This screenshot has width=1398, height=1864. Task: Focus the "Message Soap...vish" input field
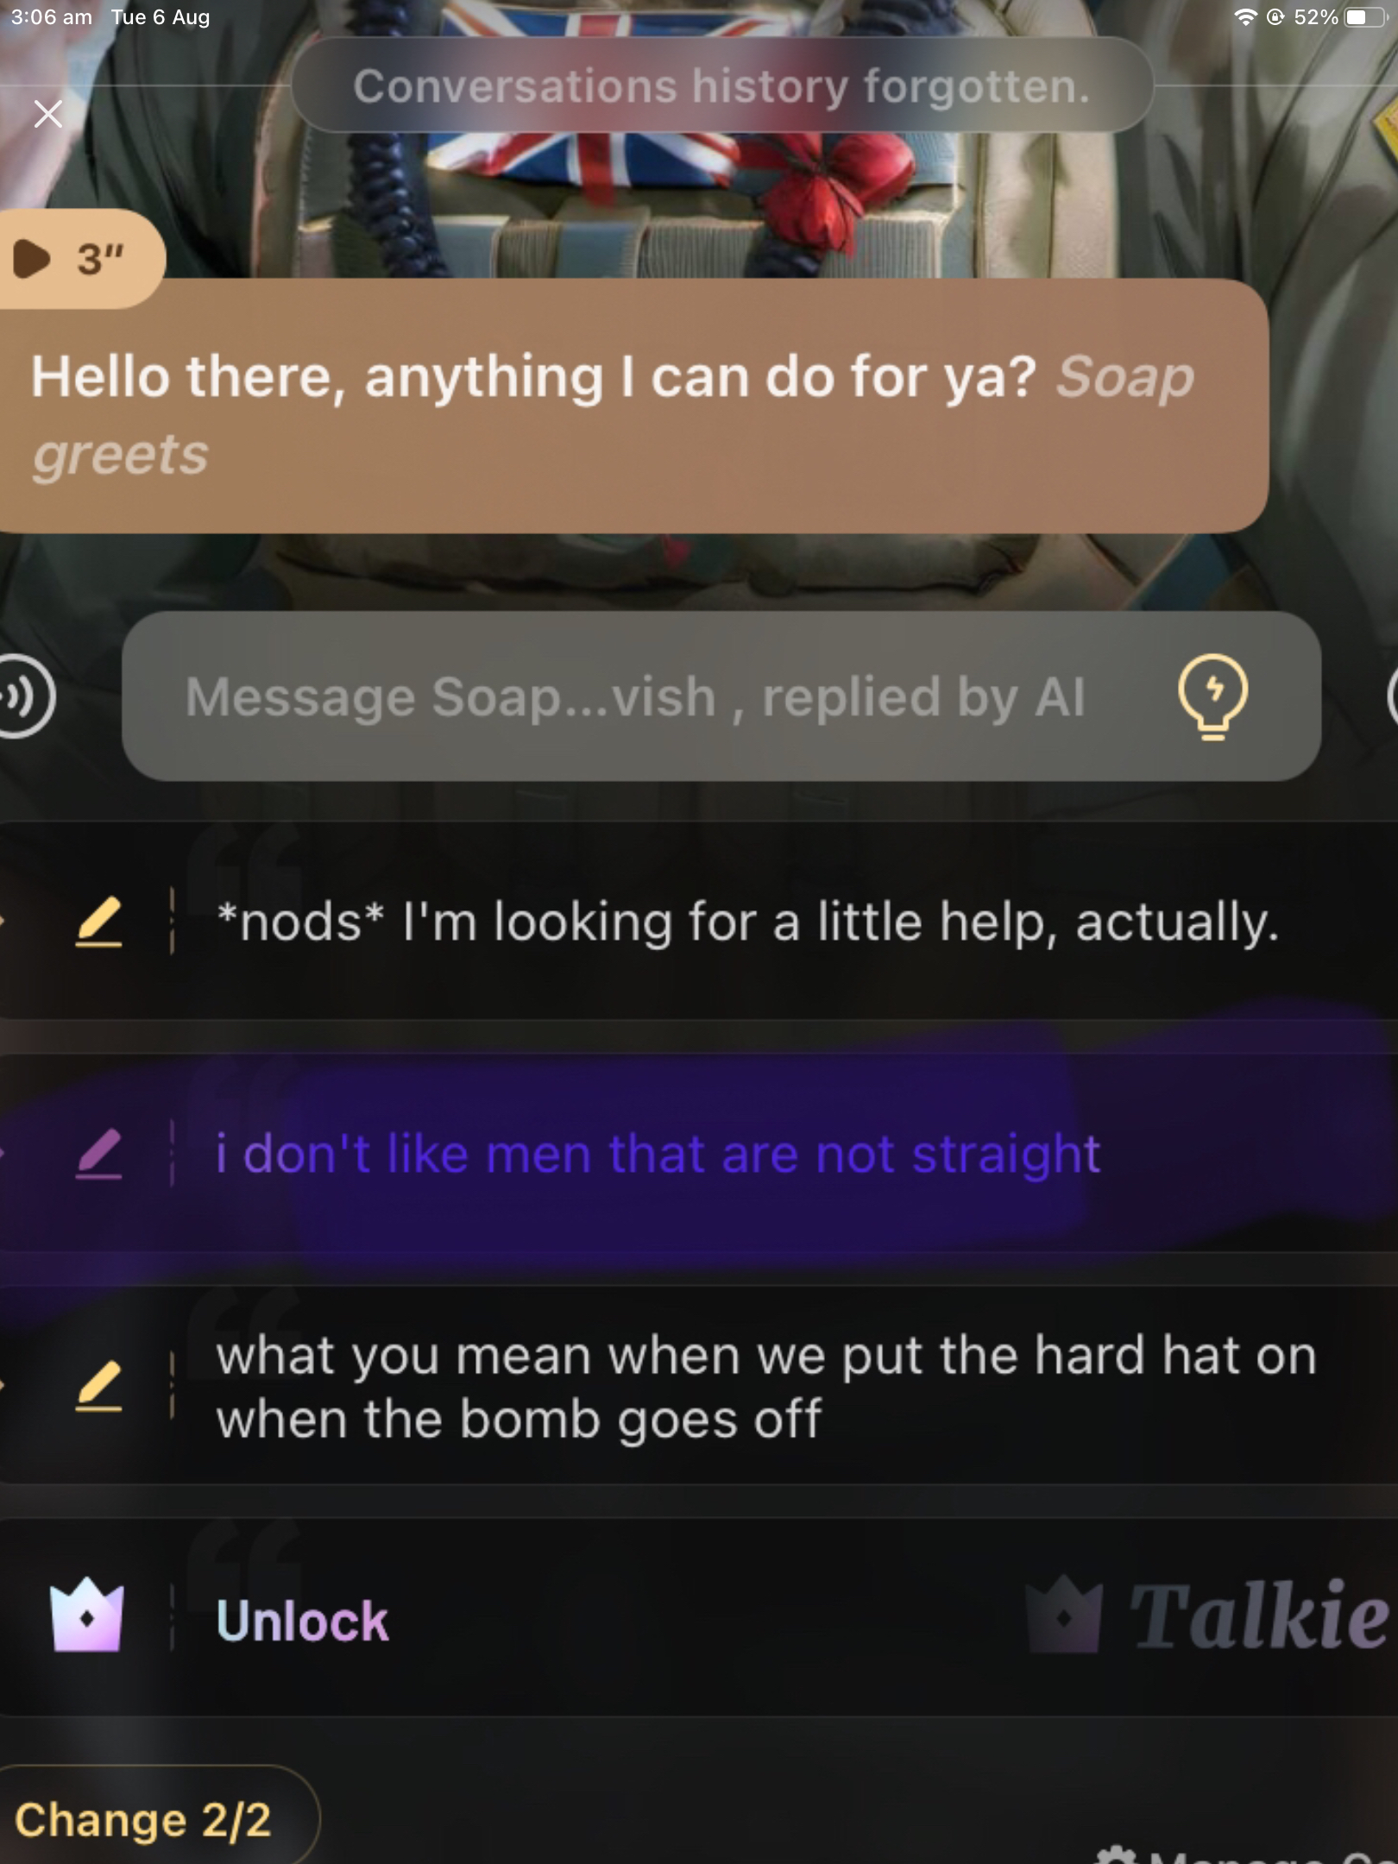coord(721,696)
